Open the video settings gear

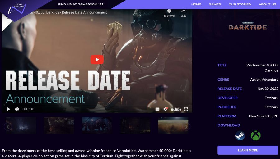pyautogui.click(x=166, y=109)
